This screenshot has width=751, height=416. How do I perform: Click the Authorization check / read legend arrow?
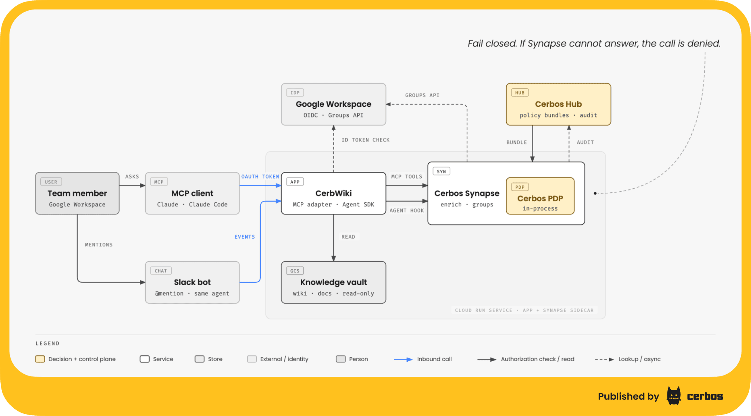pos(487,359)
